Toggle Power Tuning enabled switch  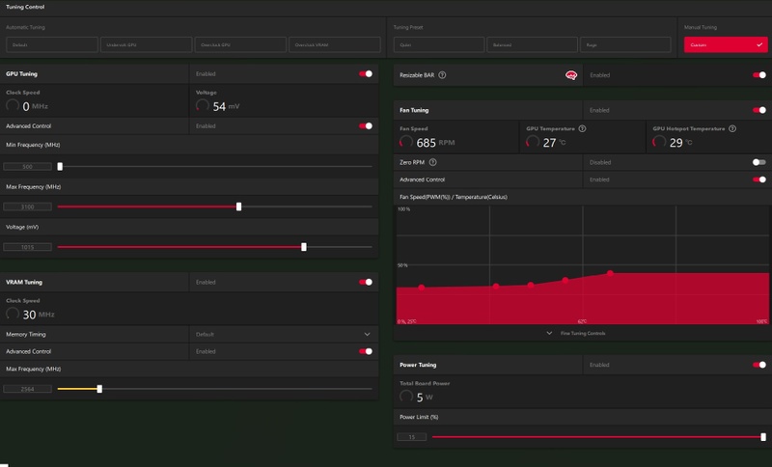point(759,365)
